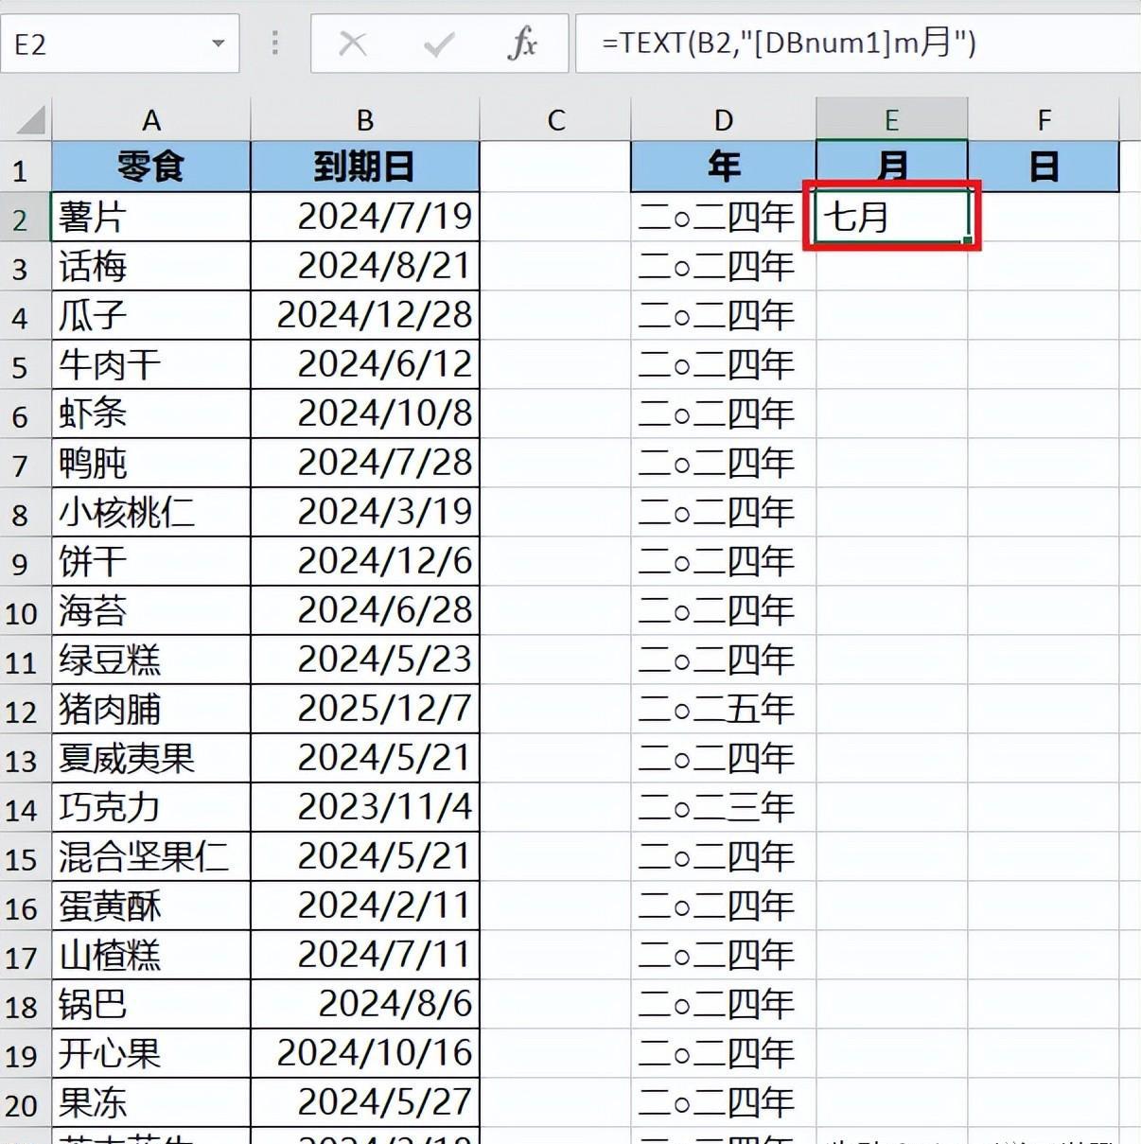Click header cell 月

pyautogui.click(x=892, y=165)
